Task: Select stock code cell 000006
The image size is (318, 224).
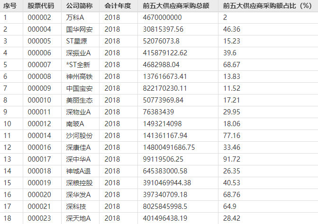Action: pos(39,53)
